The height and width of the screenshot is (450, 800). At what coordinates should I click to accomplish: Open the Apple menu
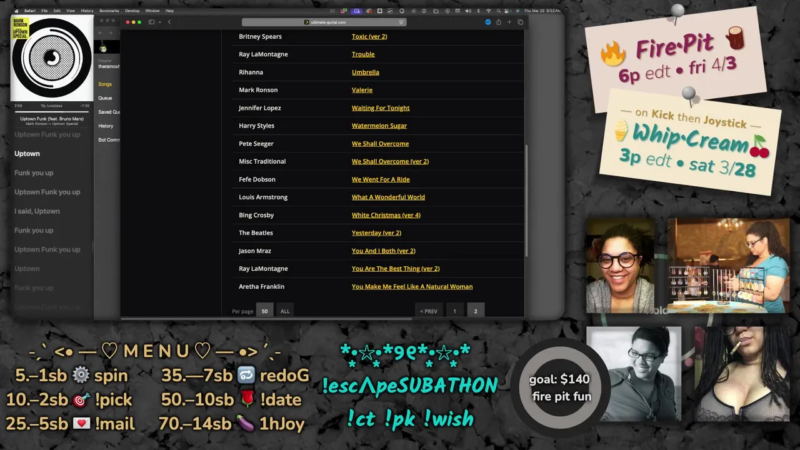(16, 11)
